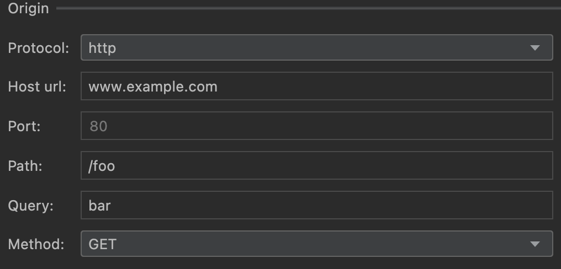Click the Origin section heading
The height and width of the screenshot is (269, 561).
pos(28,9)
